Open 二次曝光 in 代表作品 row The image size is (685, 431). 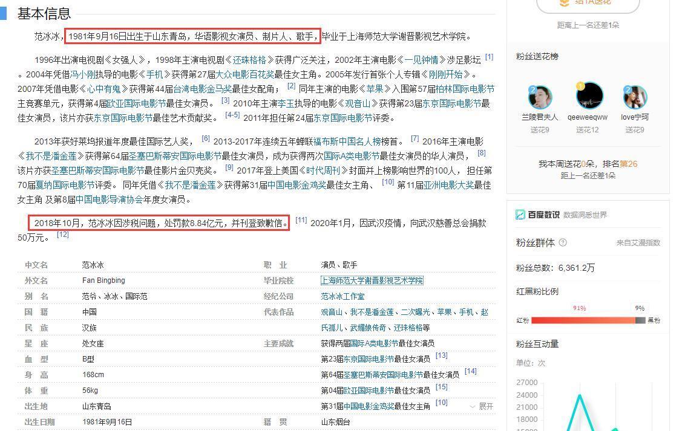click(416, 312)
